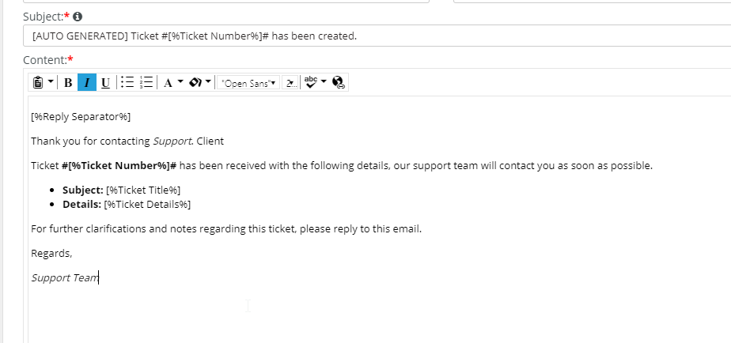Insert a bulleted list
The height and width of the screenshot is (343, 731).
127,82
